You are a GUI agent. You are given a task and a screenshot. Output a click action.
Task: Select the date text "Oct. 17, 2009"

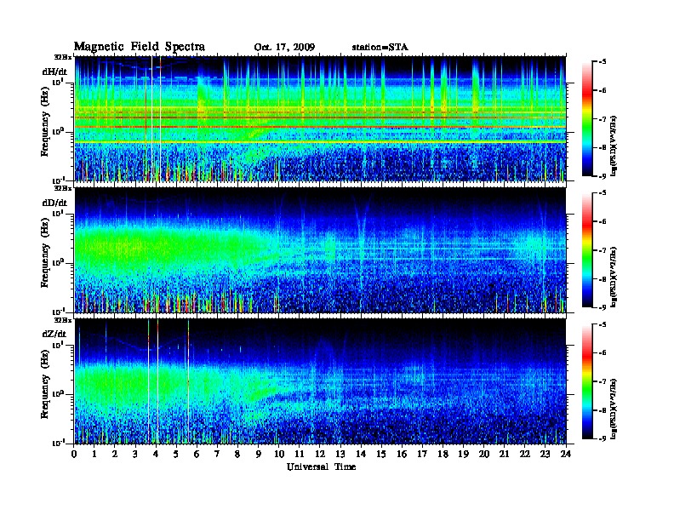click(x=284, y=47)
